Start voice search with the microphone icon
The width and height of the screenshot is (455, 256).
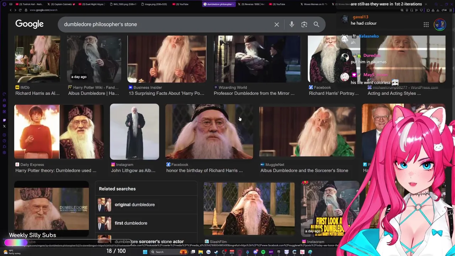291,24
